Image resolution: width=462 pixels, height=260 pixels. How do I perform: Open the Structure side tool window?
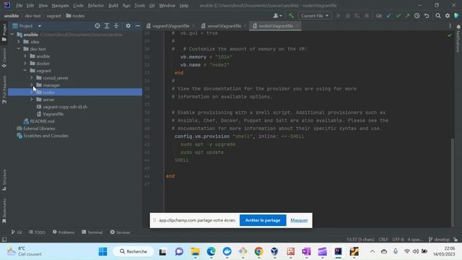(x=4, y=180)
